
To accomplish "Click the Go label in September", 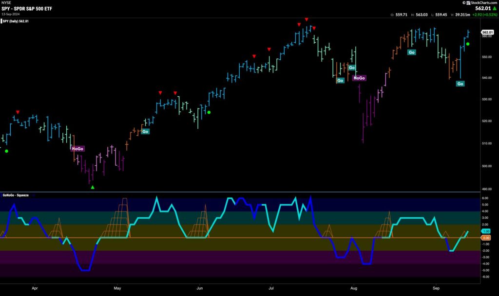I will coord(460,84).
